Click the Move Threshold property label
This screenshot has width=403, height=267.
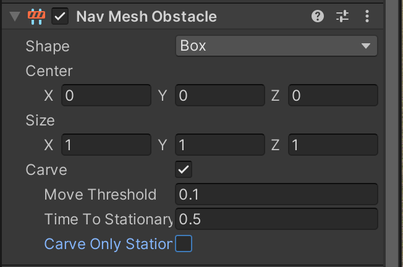[x=100, y=195]
